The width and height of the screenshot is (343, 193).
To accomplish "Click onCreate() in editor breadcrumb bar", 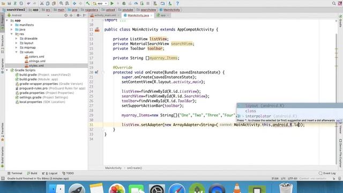I will (135, 168).
